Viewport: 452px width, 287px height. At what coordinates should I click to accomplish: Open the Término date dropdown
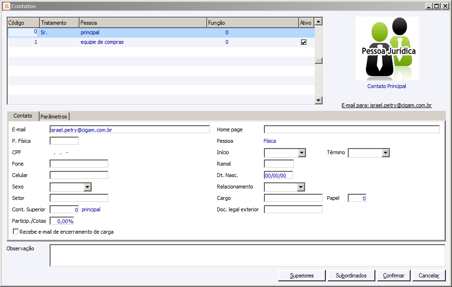pyautogui.click(x=386, y=153)
